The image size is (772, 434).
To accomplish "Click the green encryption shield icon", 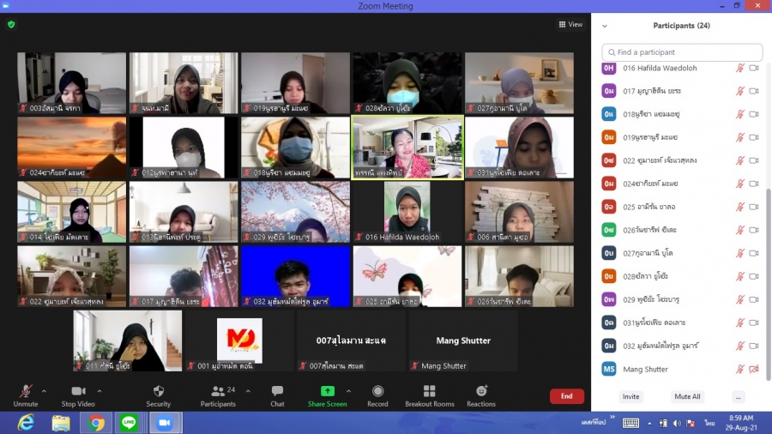I will pyautogui.click(x=11, y=25).
